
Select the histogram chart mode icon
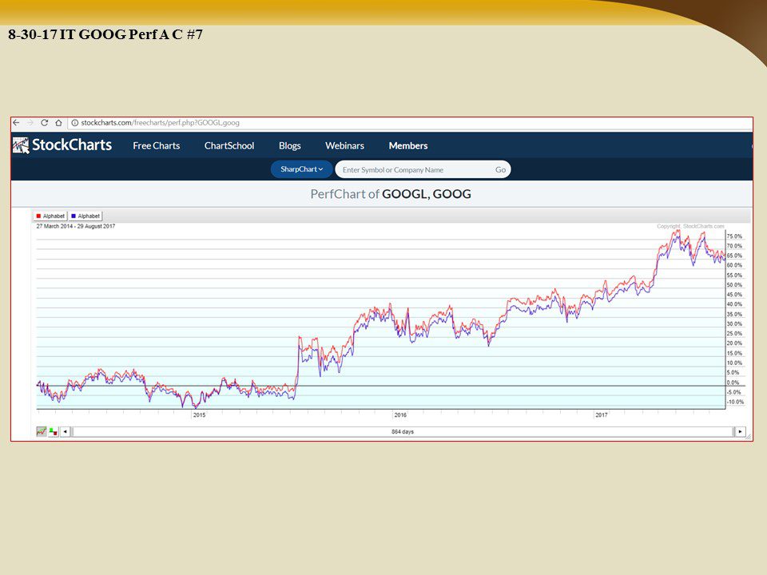click(54, 432)
